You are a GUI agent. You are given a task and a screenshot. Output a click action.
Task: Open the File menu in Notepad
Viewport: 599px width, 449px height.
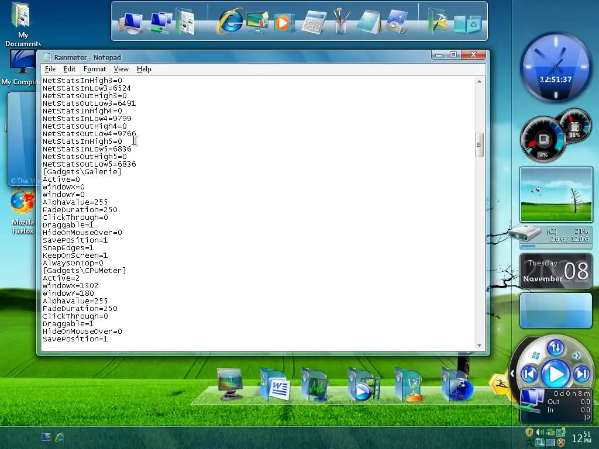[50, 69]
